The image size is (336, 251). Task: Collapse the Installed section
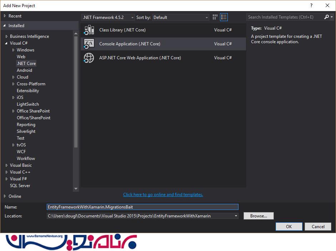click(x=5, y=25)
